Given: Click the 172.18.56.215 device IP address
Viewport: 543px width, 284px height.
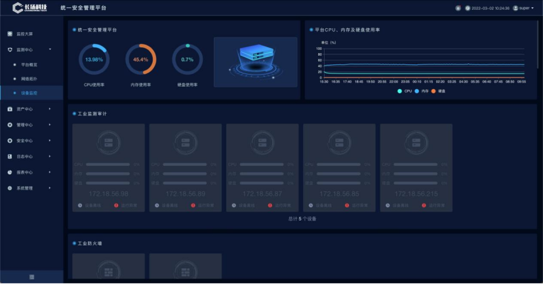Looking at the screenshot, I should [416, 194].
